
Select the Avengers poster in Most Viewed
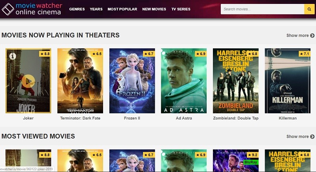pyautogui.click(x=236, y=161)
